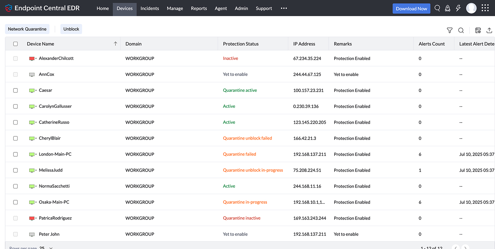Open the Incidents tab
Viewport: 495px width, 249px height.
150,9
